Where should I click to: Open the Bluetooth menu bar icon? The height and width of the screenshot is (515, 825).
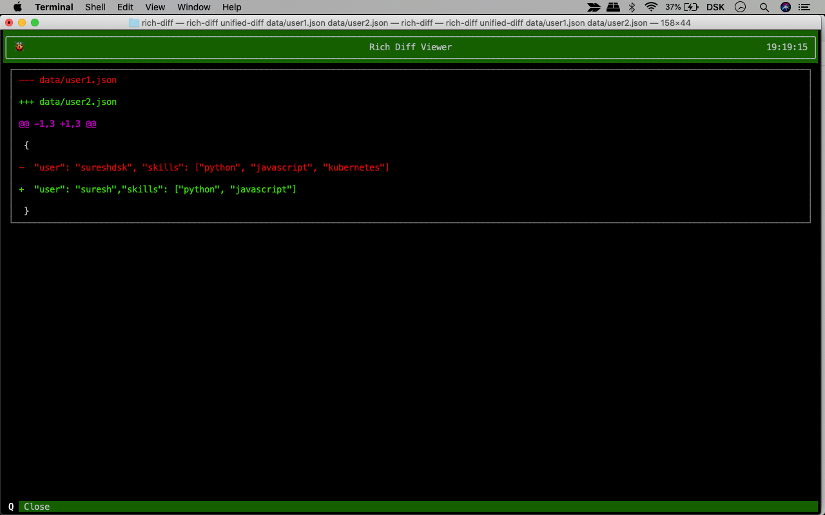[x=632, y=7]
